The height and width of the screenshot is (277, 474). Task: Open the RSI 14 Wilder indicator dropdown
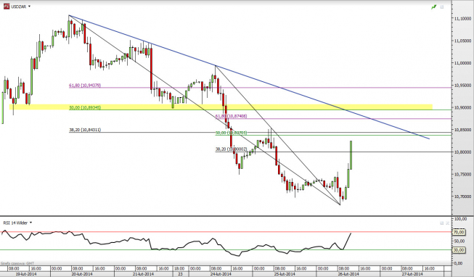(30, 223)
